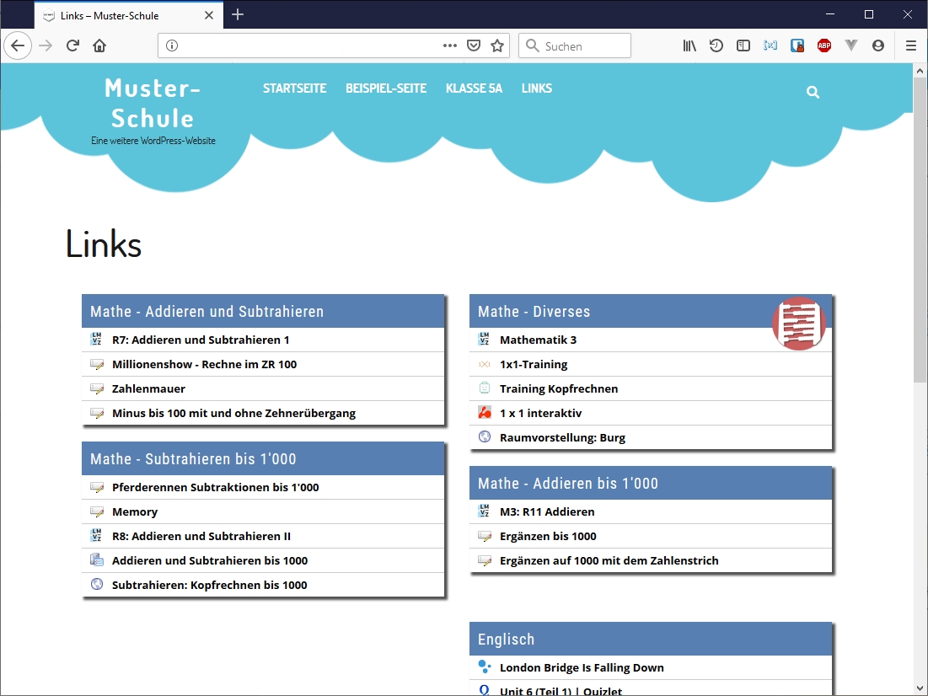This screenshot has width=928, height=696.
Task: Open the STARTSEITE menu item
Action: click(x=295, y=88)
